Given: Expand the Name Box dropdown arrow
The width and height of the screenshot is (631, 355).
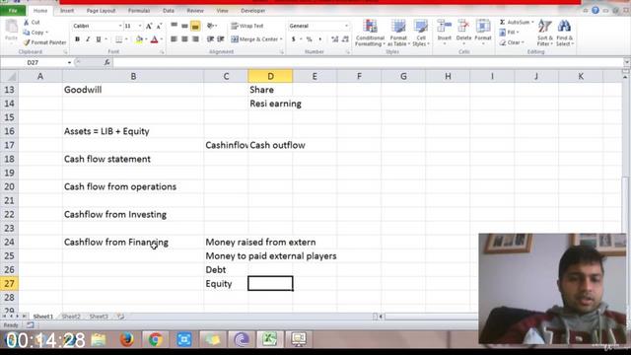Looking at the screenshot, I should (x=69, y=62).
